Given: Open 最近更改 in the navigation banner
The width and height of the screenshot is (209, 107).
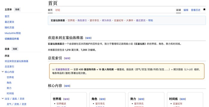Looking at the screenshot, I should (x=141, y=20).
